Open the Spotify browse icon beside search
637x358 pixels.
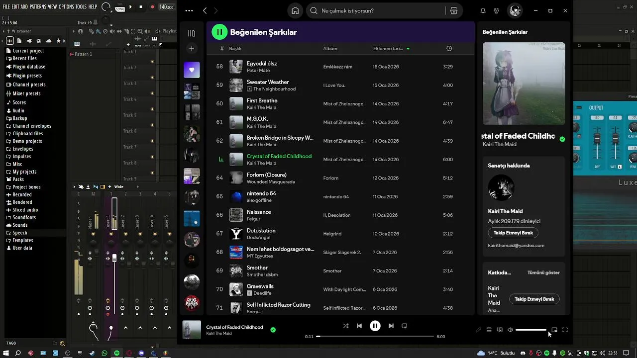[454, 10]
